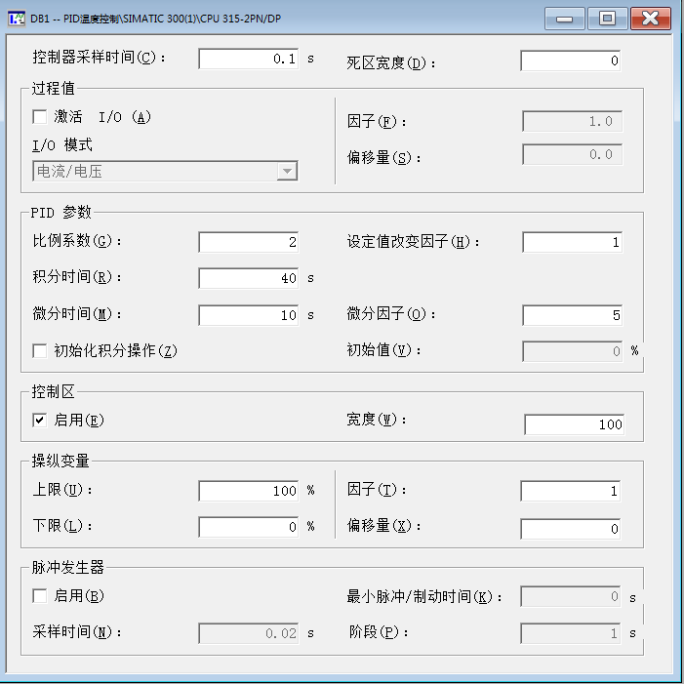The width and height of the screenshot is (684, 684).
Task: Uncheck the 控制区 启用(E) checkbox
Action: pos(40,421)
